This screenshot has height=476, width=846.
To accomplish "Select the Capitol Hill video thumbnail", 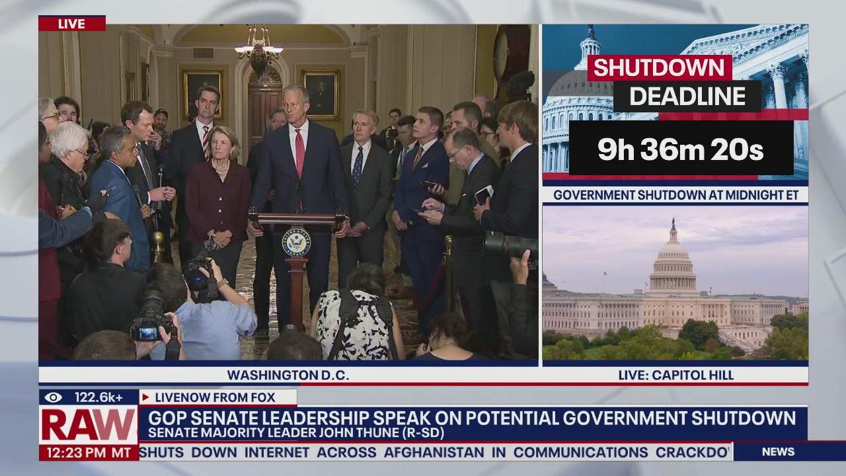I will [x=675, y=284].
